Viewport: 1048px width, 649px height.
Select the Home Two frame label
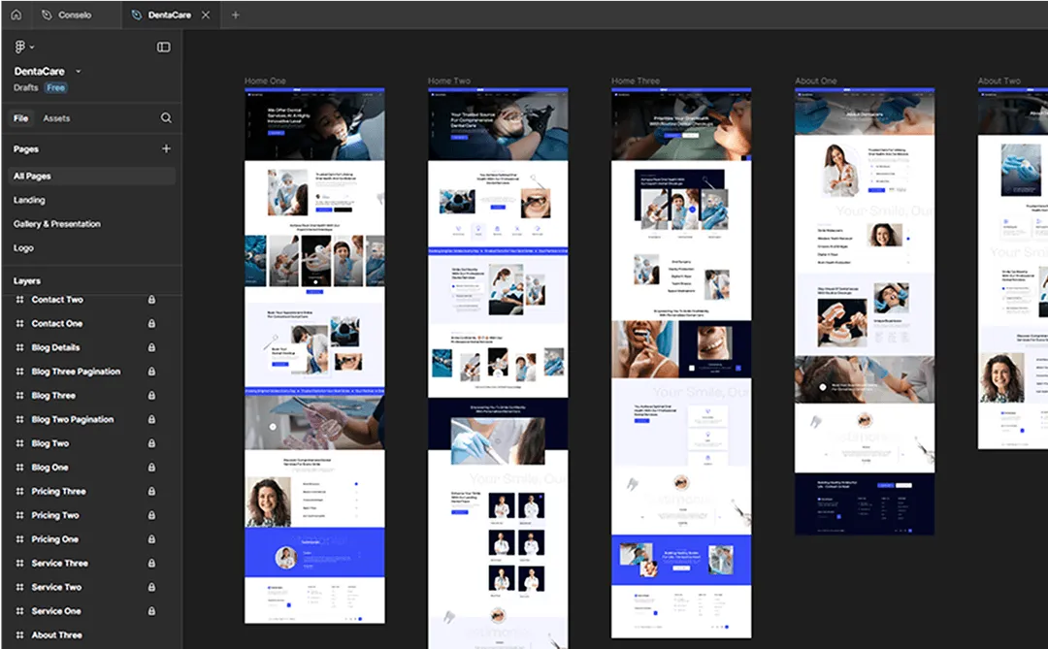(449, 81)
